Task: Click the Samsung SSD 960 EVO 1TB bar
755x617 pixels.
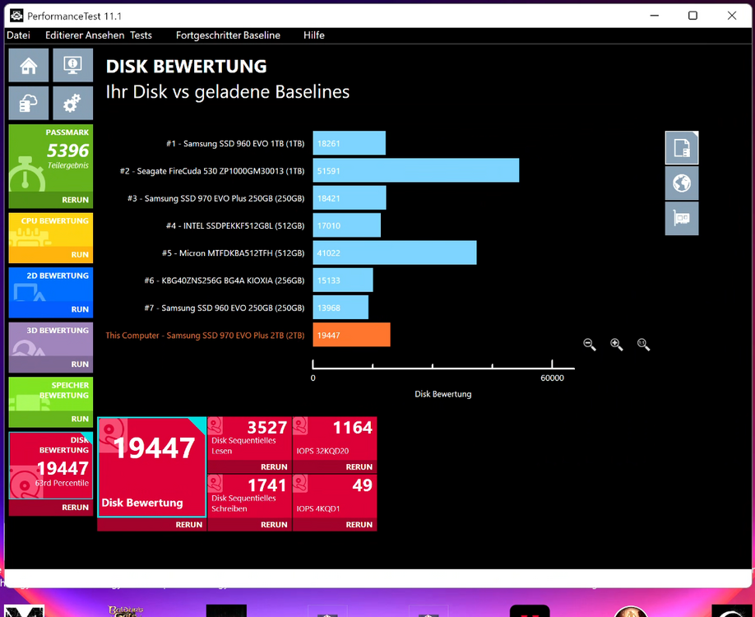Action: [349, 143]
